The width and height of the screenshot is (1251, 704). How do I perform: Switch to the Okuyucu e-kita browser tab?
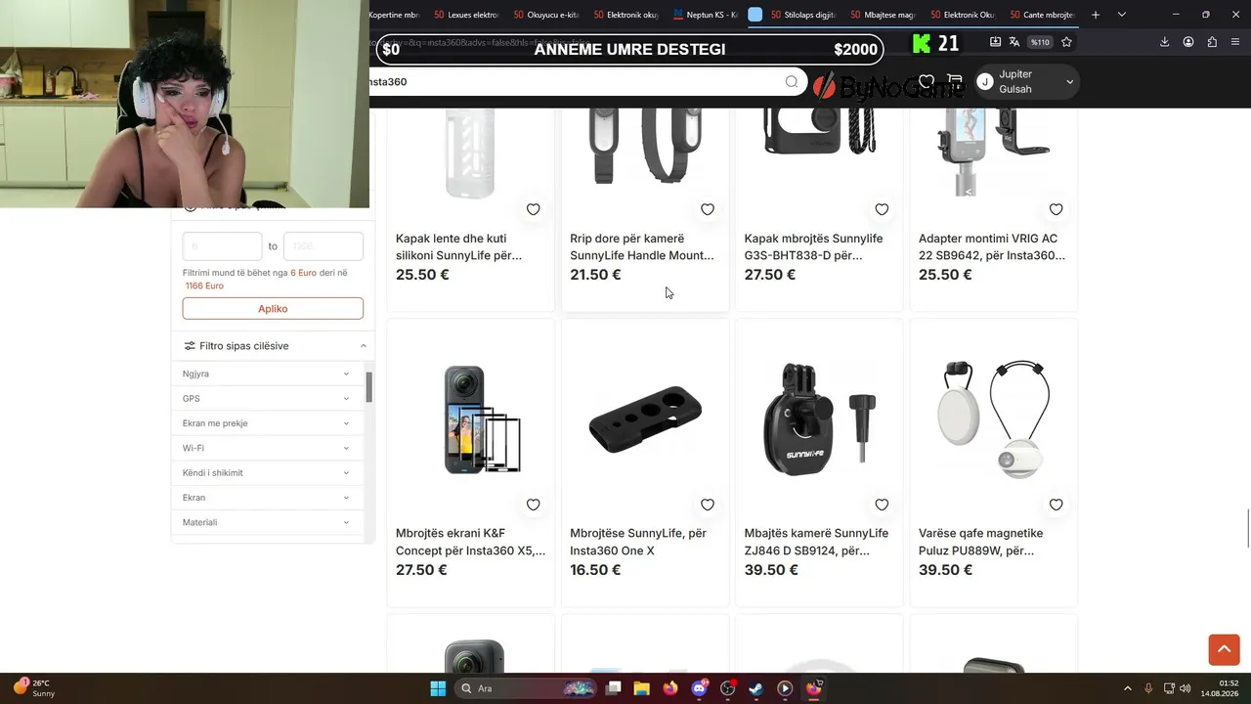tap(546, 15)
